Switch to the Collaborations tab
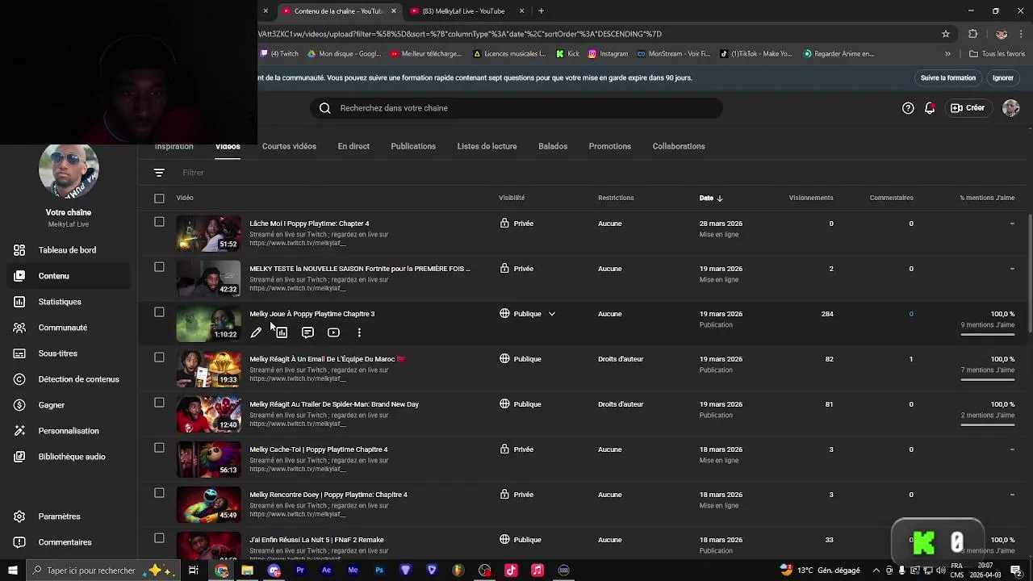 coord(679,146)
